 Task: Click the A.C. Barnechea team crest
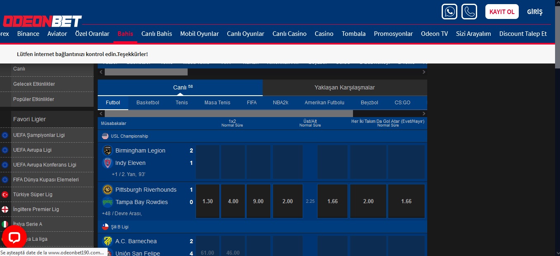point(107,241)
